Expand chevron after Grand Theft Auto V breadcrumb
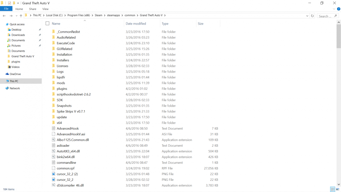Image resolution: width=341 pixels, height=192 pixels. click(x=165, y=15)
